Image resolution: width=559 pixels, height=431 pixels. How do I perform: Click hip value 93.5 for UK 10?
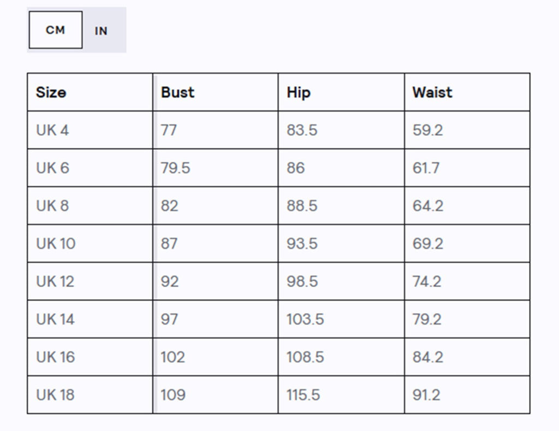pyautogui.click(x=302, y=244)
